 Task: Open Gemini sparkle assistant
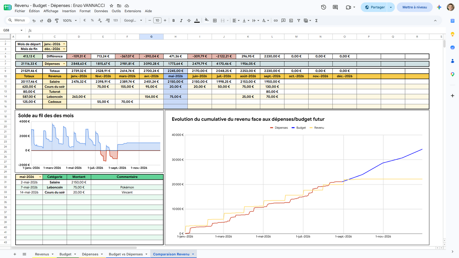pyautogui.click(x=439, y=7)
